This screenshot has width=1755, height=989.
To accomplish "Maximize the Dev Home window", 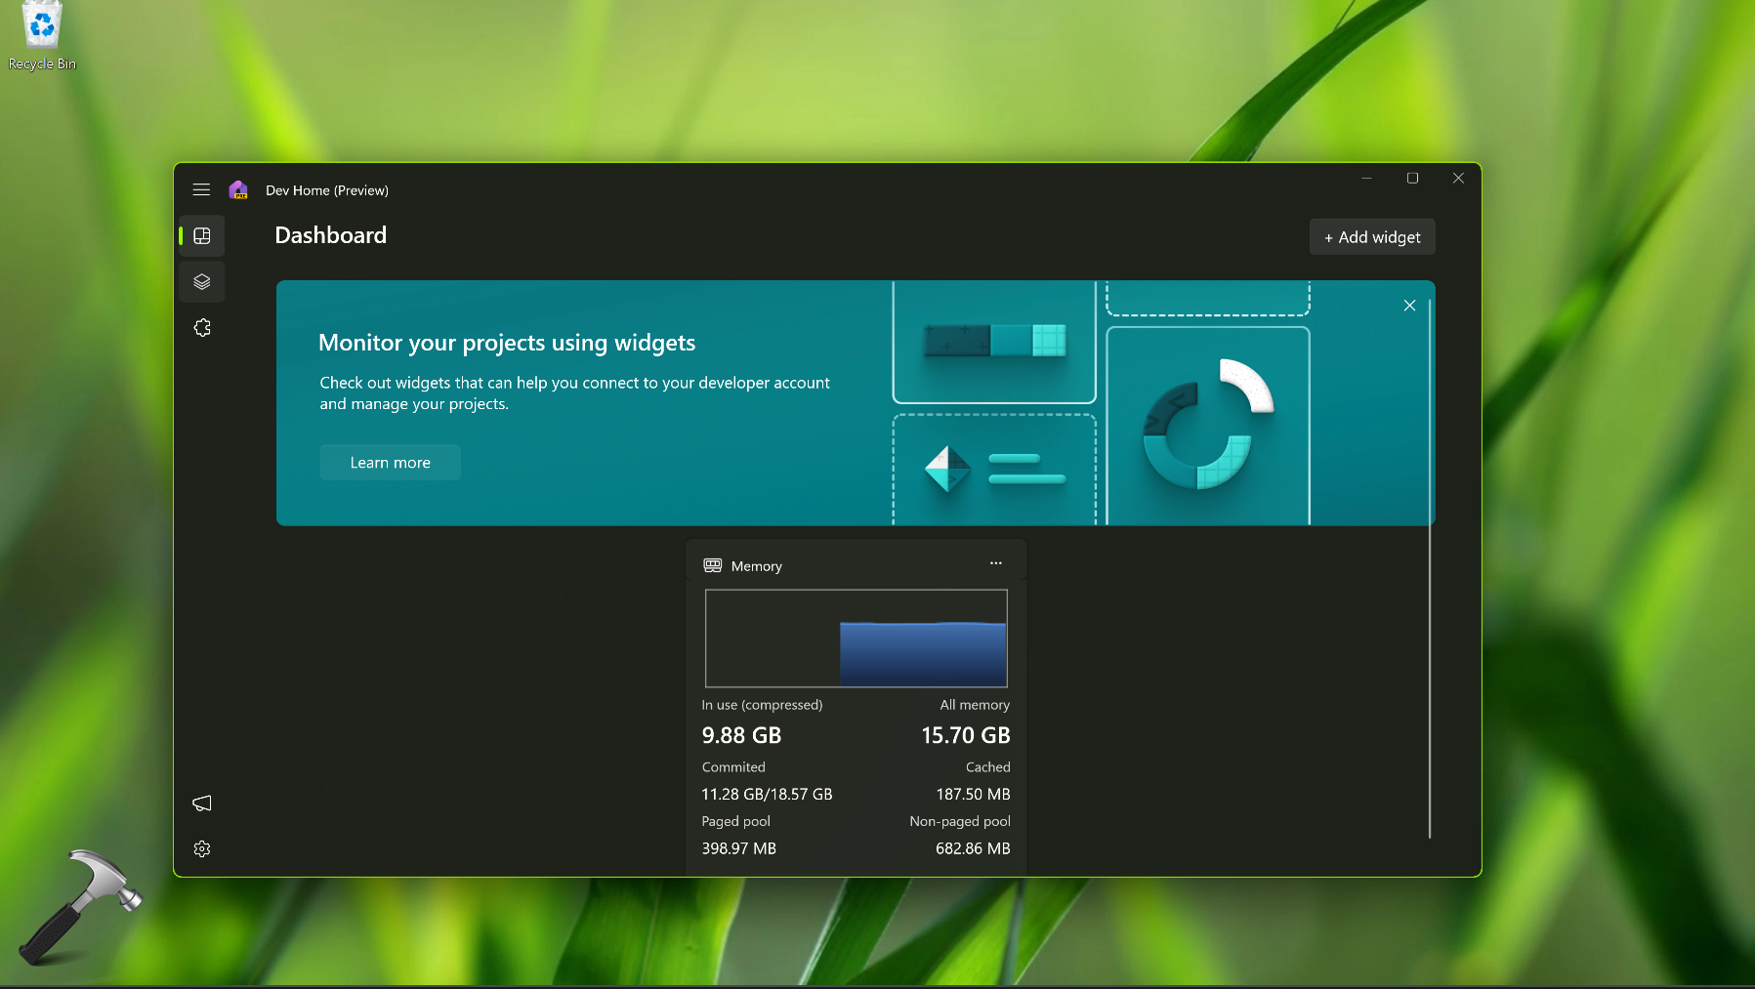I will 1412,178.
